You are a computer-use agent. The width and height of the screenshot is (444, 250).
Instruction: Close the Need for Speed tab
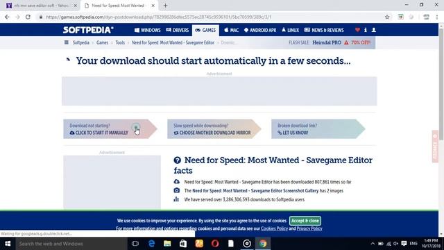pyautogui.click(x=153, y=6)
